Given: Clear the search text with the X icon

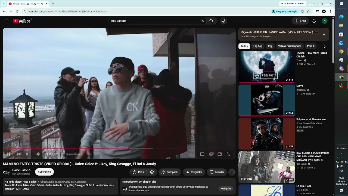Looking at the screenshot, I should click(x=203, y=21).
